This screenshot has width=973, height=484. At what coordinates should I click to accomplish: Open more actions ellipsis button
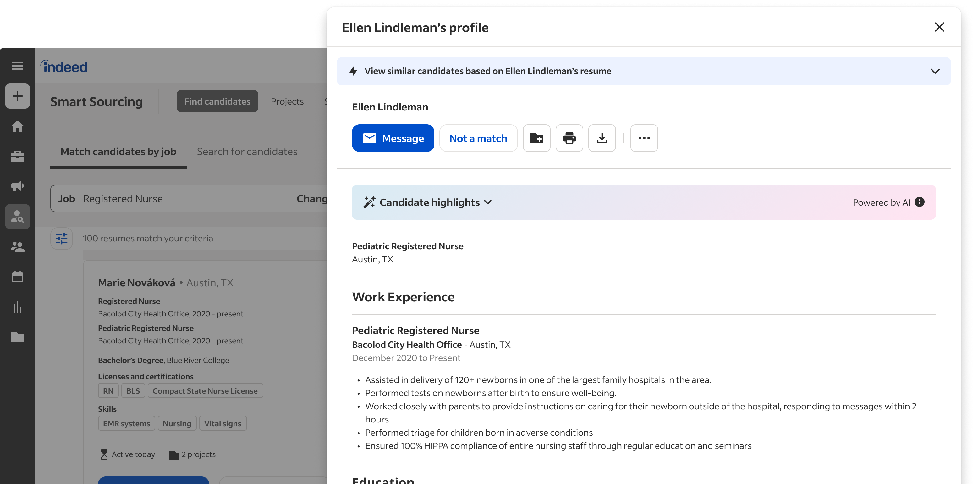[x=644, y=138]
